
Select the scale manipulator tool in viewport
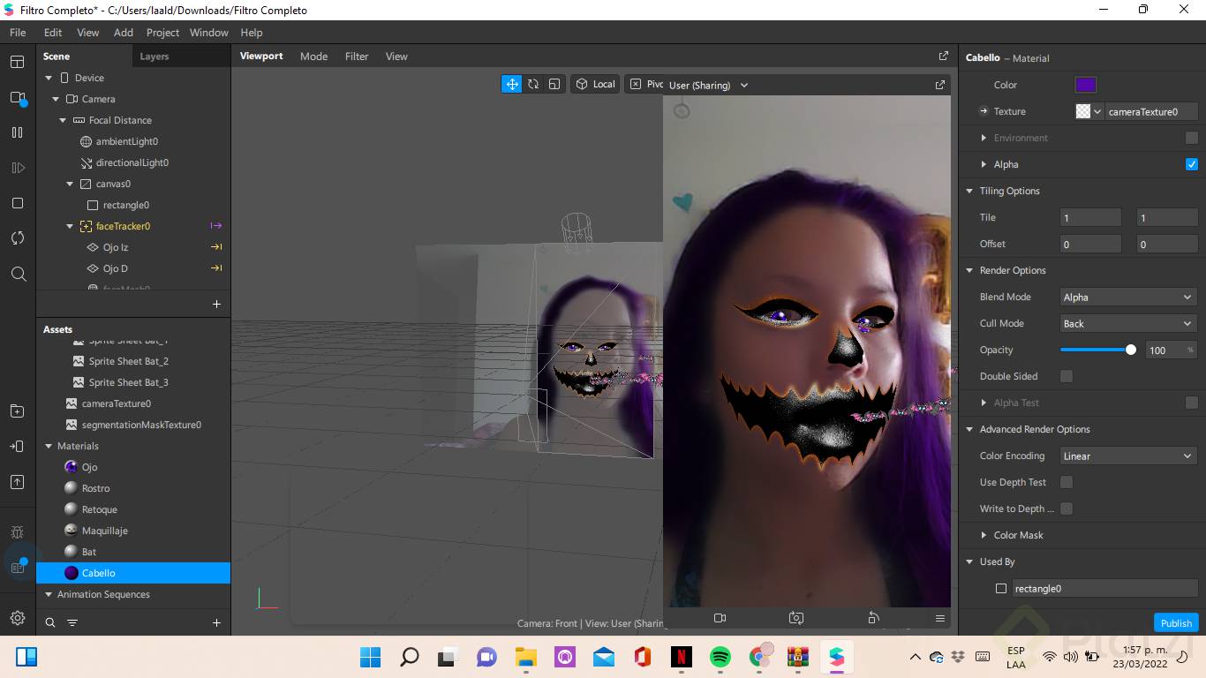pyautogui.click(x=554, y=84)
